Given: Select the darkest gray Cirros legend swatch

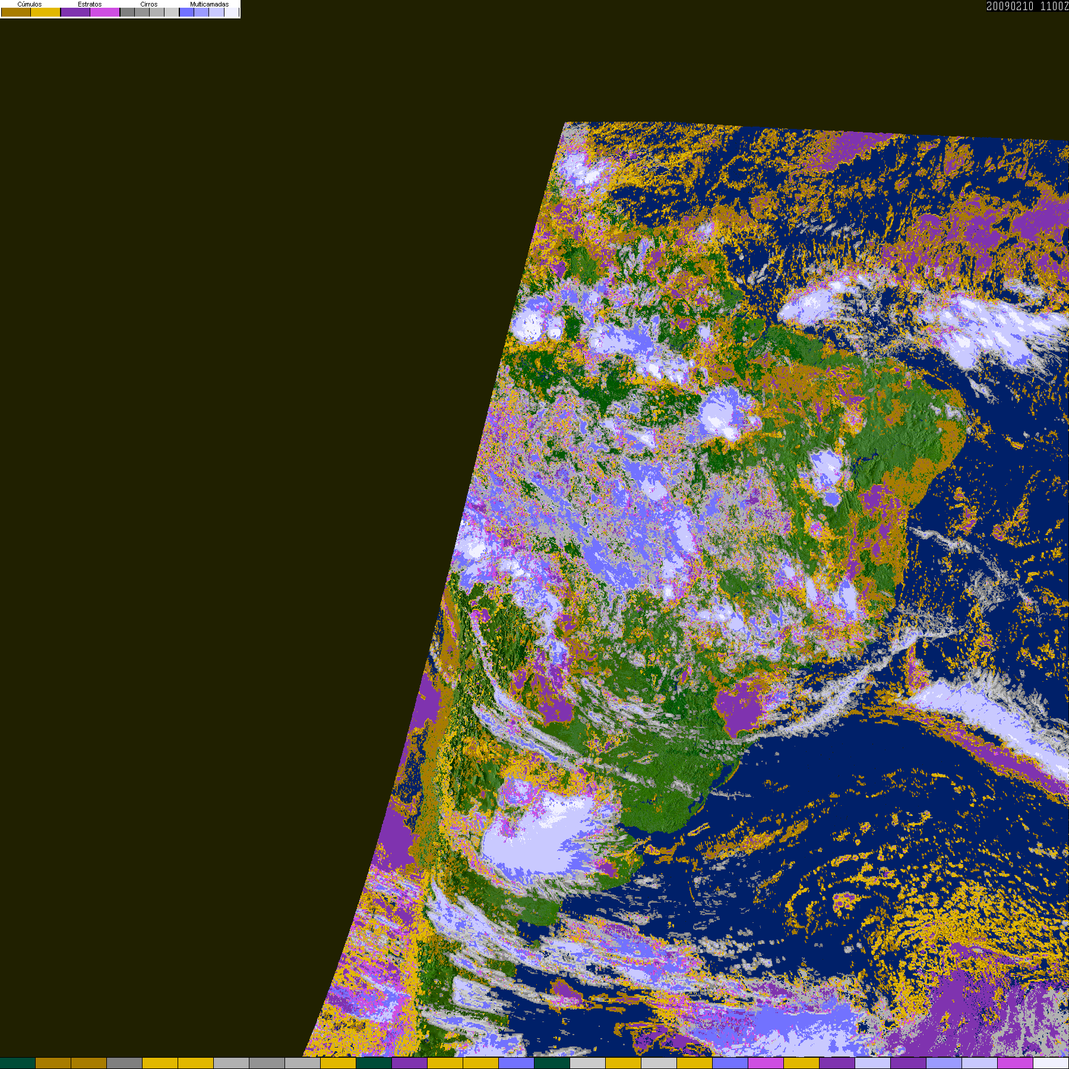Looking at the screenshot, I should pyautogui.click(x=128, y=12).
